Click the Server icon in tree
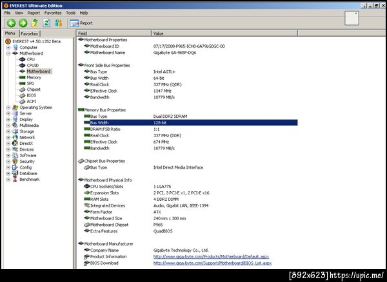Viewport: 387px width, 282px height. (15, 113)
